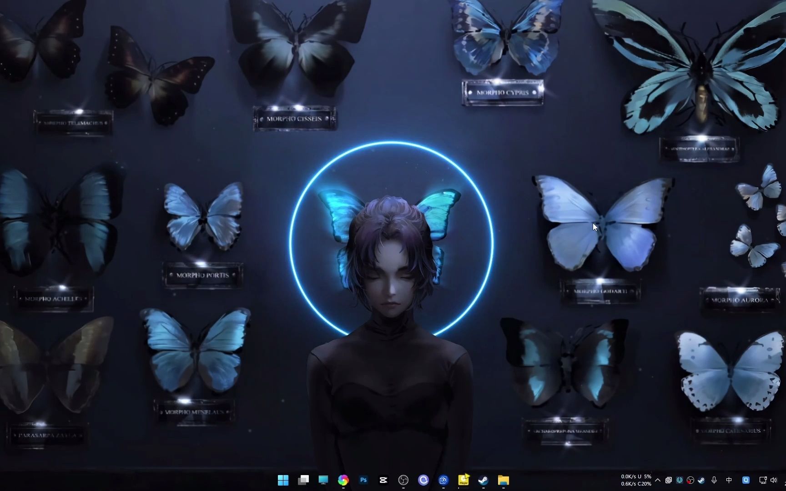The height and width of the screenshot is (491, 786).
Task: Click the network speed and CPU monitor readout
Action: 636,480
